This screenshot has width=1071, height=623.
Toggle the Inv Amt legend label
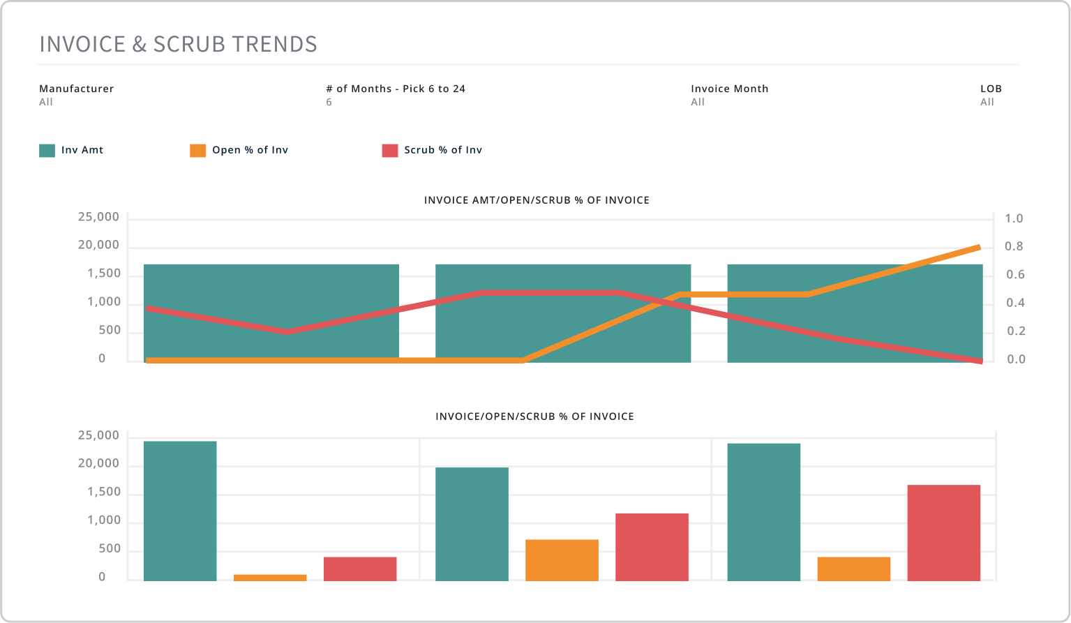pos(82,150)
